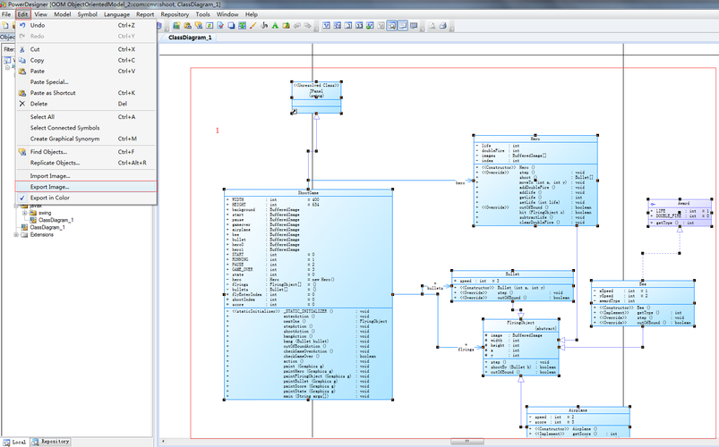Toggle the Export in Color checkmark
The width and height of the screenshot is (719, 447).
coord(22,198)
